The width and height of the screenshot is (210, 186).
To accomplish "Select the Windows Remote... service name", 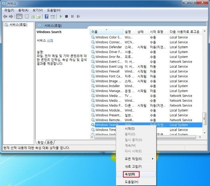I will click(x=109, y=120).
